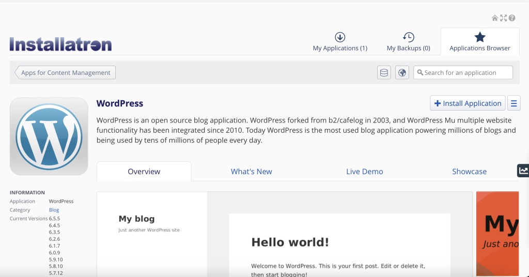529x277 pixels.
Task: Click the magnifier icon in search box
Action: click(420, 72)
